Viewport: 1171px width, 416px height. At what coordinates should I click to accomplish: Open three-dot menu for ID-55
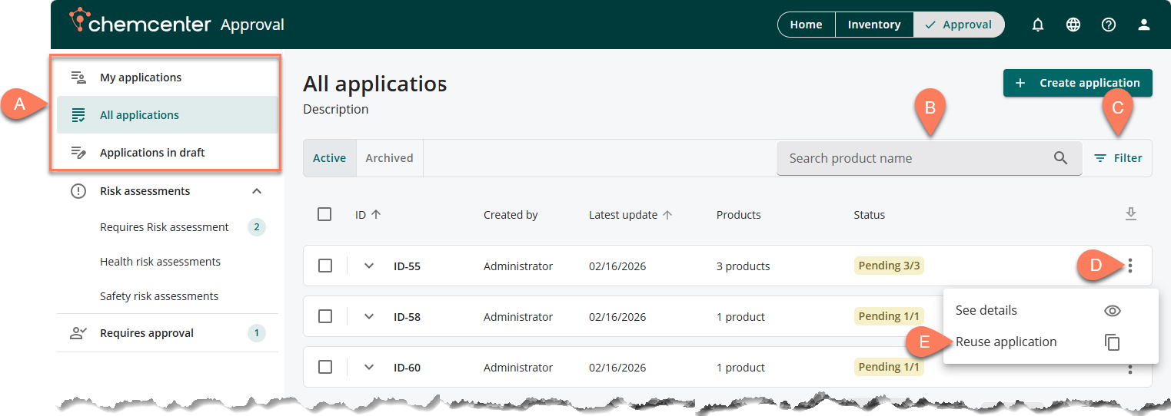pos(1130,266)
